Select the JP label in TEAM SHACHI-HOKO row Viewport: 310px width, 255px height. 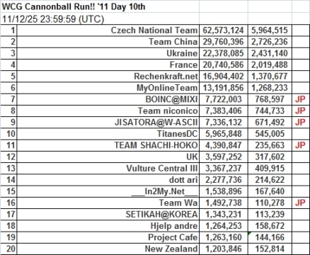point(300,145)
